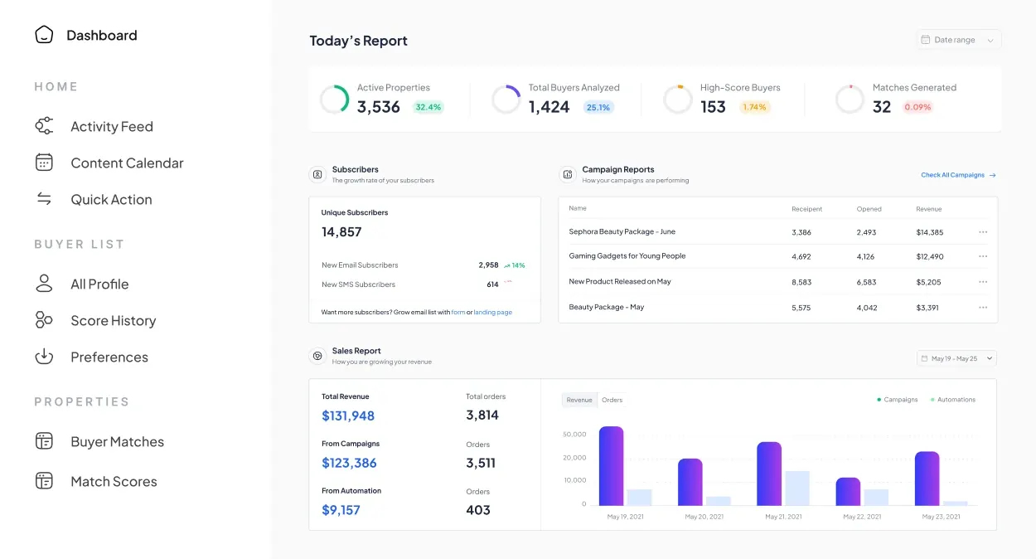The width and height of the screenshot is (1036, 559).
Task: Click the form link under subscribers
Action: 458,312
